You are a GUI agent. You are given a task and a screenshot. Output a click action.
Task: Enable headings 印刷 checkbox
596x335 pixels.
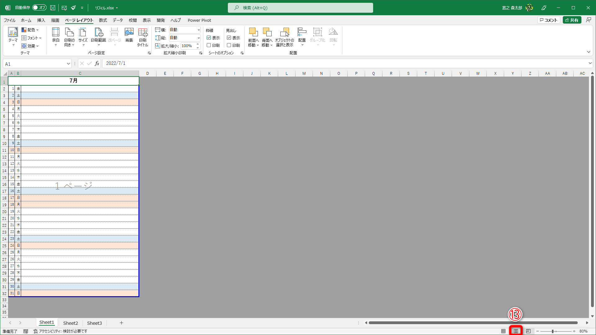click(x=229, y=45)
